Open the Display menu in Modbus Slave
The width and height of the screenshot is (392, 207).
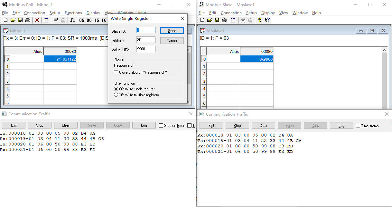coord(268,13)
